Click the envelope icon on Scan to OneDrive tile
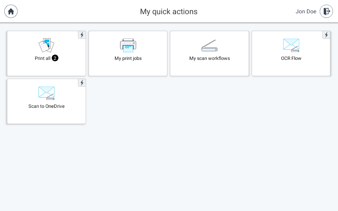The height and width of the screenshot is (211, 338). coord(46,93)
